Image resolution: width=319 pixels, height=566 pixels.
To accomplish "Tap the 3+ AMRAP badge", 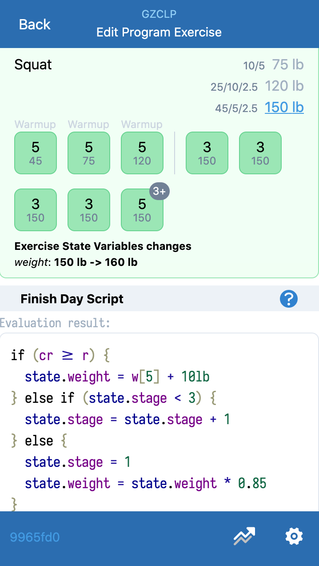I will pyautogui.click(x=159, y=192).
